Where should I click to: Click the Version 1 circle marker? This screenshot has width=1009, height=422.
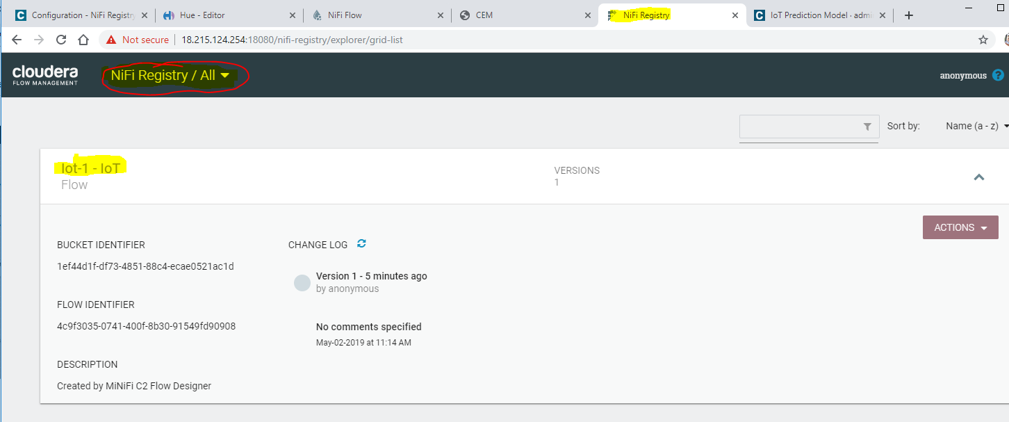pos(302,282)
